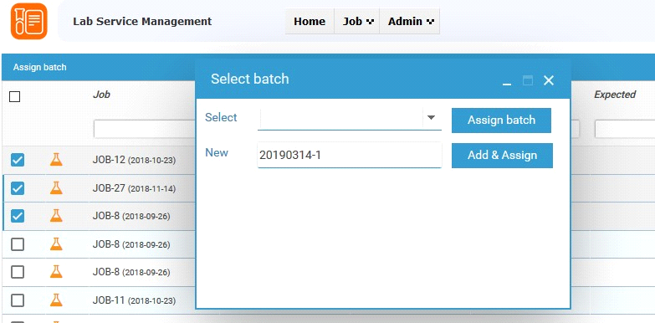Viewport: 655px width, 323px height.
Task: Toggle the select-all checkbox in header
Action: (x=14, y=97)
